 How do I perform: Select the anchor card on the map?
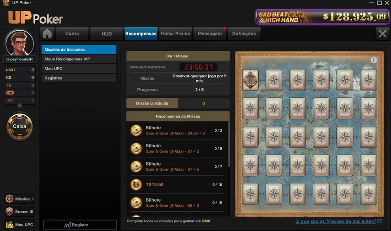click(x=250, y=80)
